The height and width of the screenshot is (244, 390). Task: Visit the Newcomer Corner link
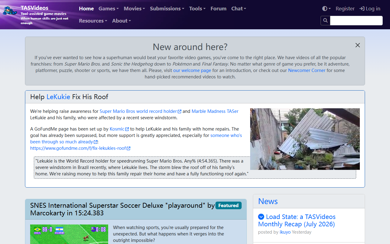(307, 70)
